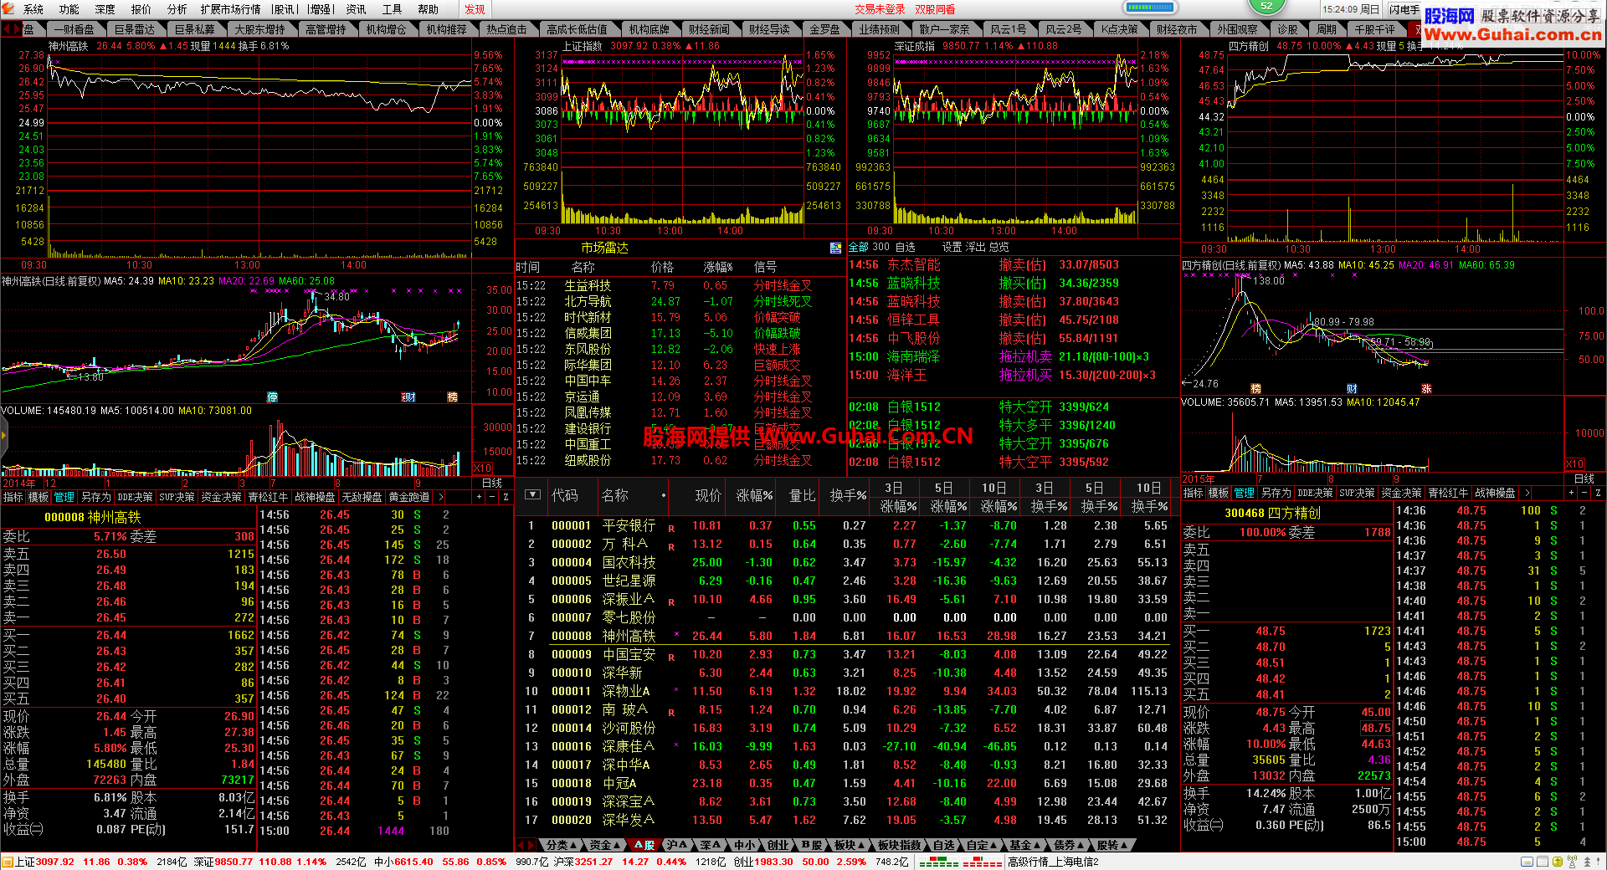Viewport: 1607px width, 870px height.
Task: Click Z button on right chart toolbar
Action: [1598, 494]
